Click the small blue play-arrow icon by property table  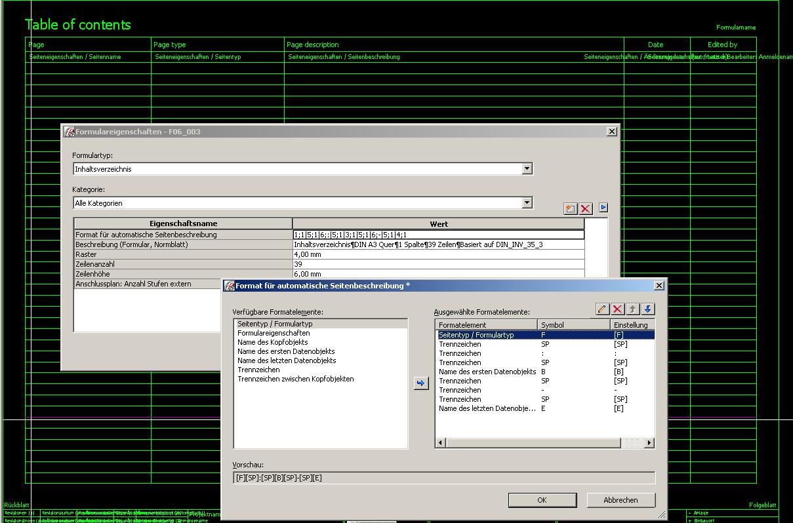(x=603, y=208)
